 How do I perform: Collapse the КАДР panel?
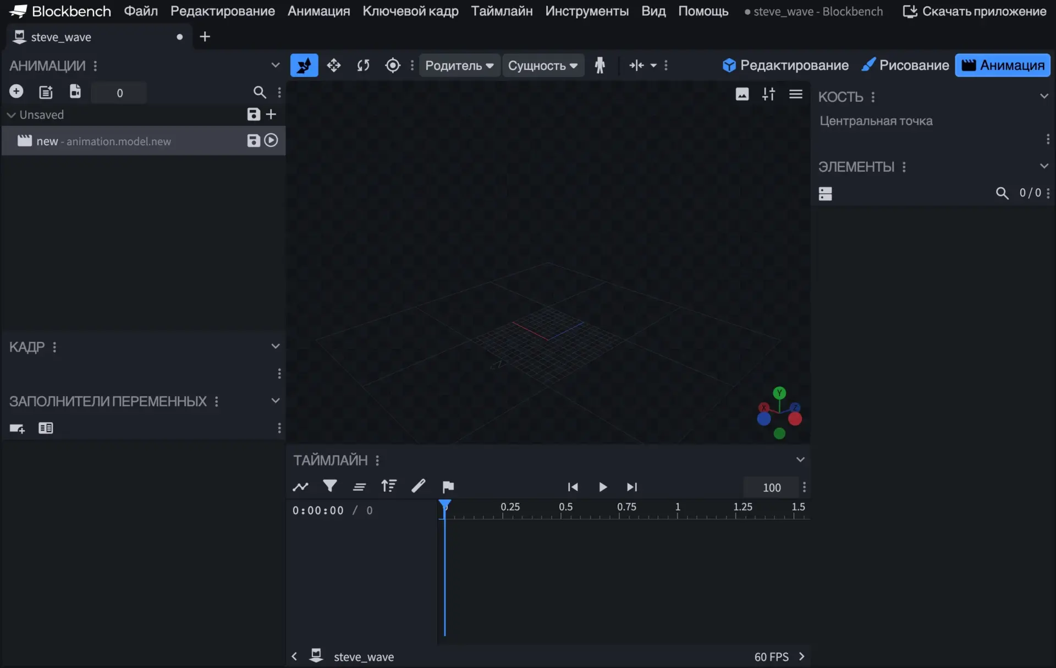click(x=276, y=346)
